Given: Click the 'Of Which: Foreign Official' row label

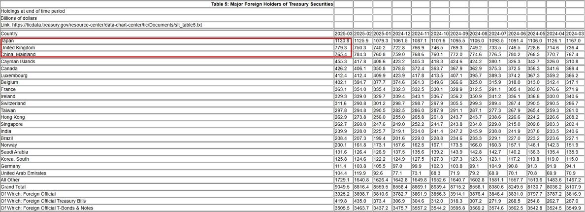Looking at the screenshot, I should pyautogui.click(x=167, y=194).
